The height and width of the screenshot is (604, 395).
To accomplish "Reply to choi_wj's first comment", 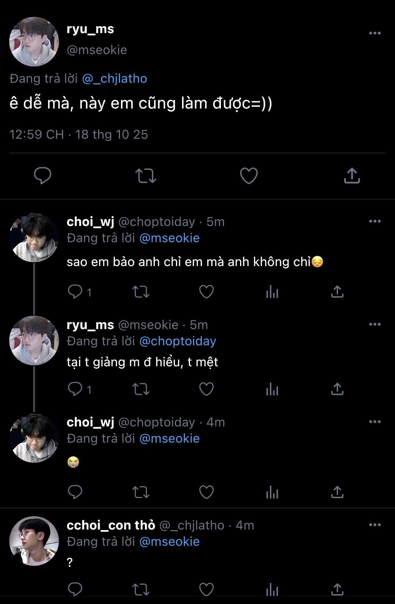I will click(75, 292).
